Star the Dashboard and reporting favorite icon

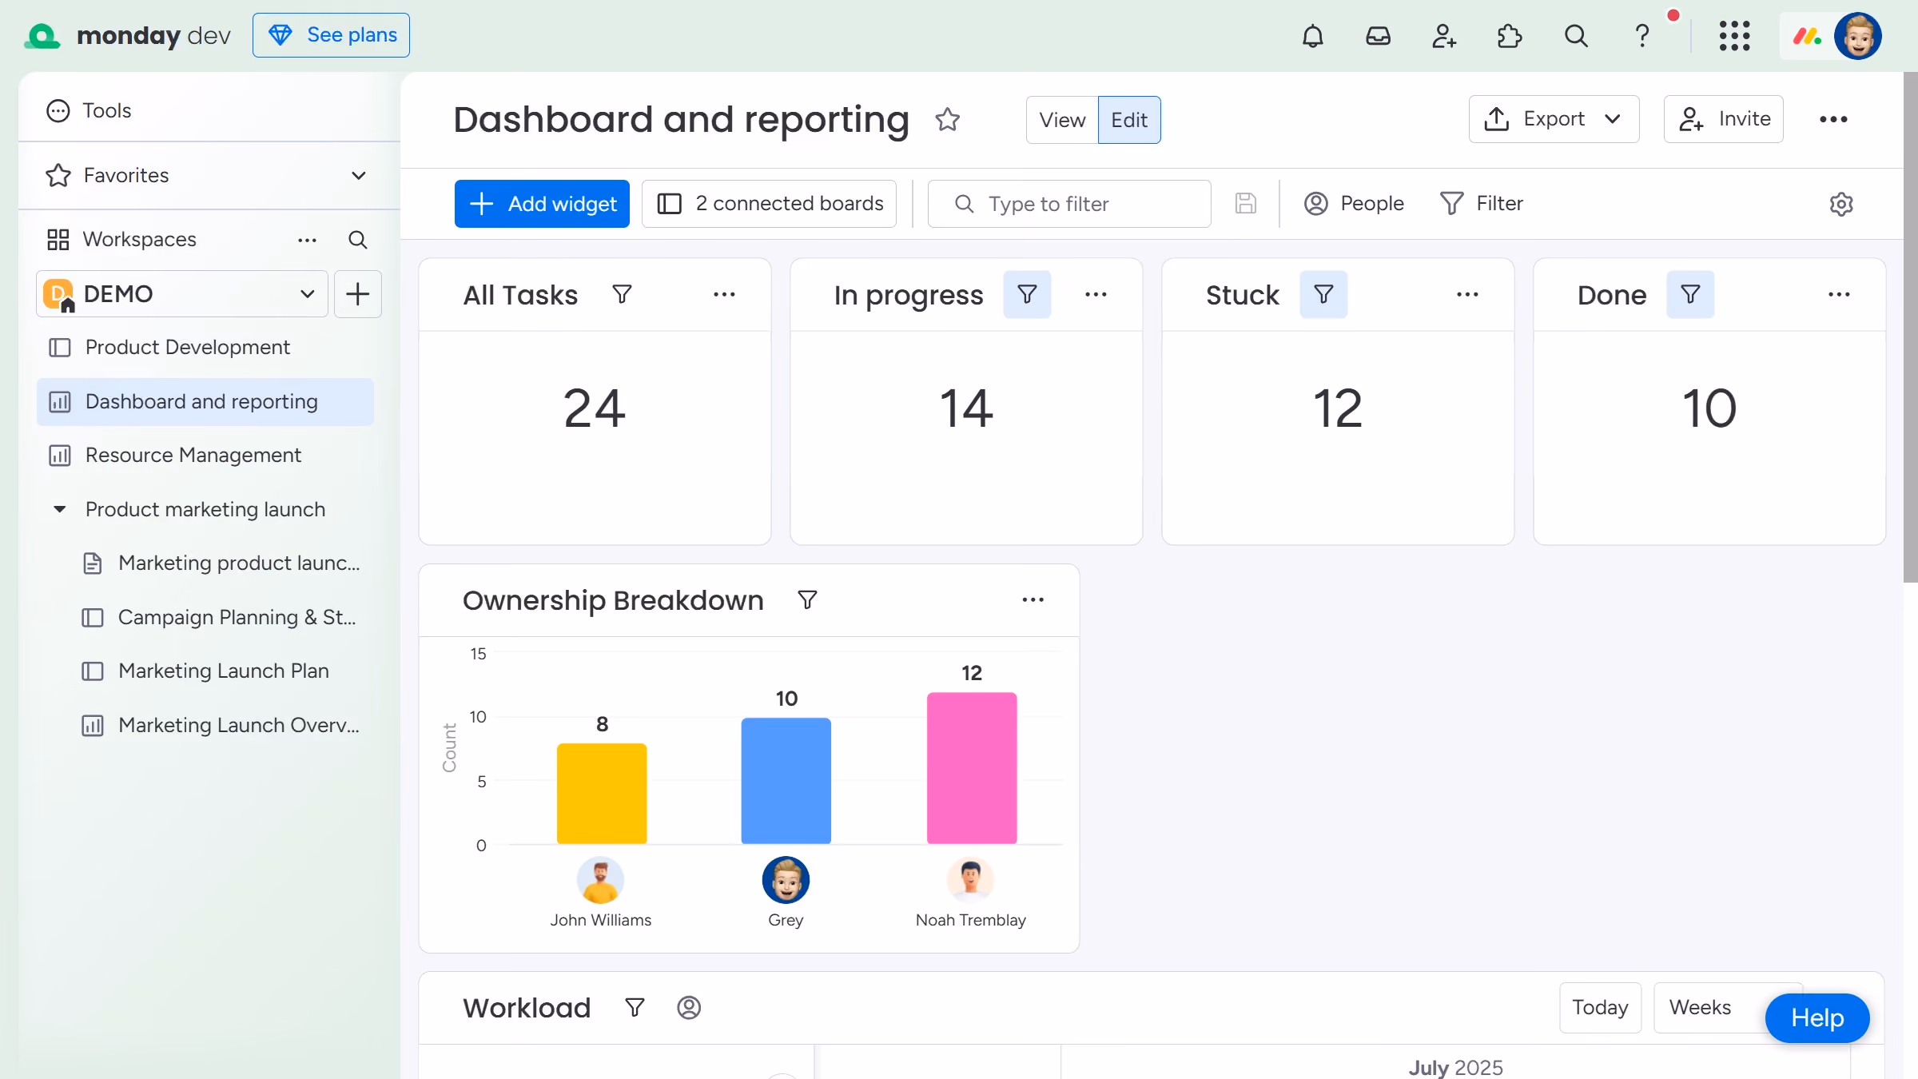click(947, 119)
